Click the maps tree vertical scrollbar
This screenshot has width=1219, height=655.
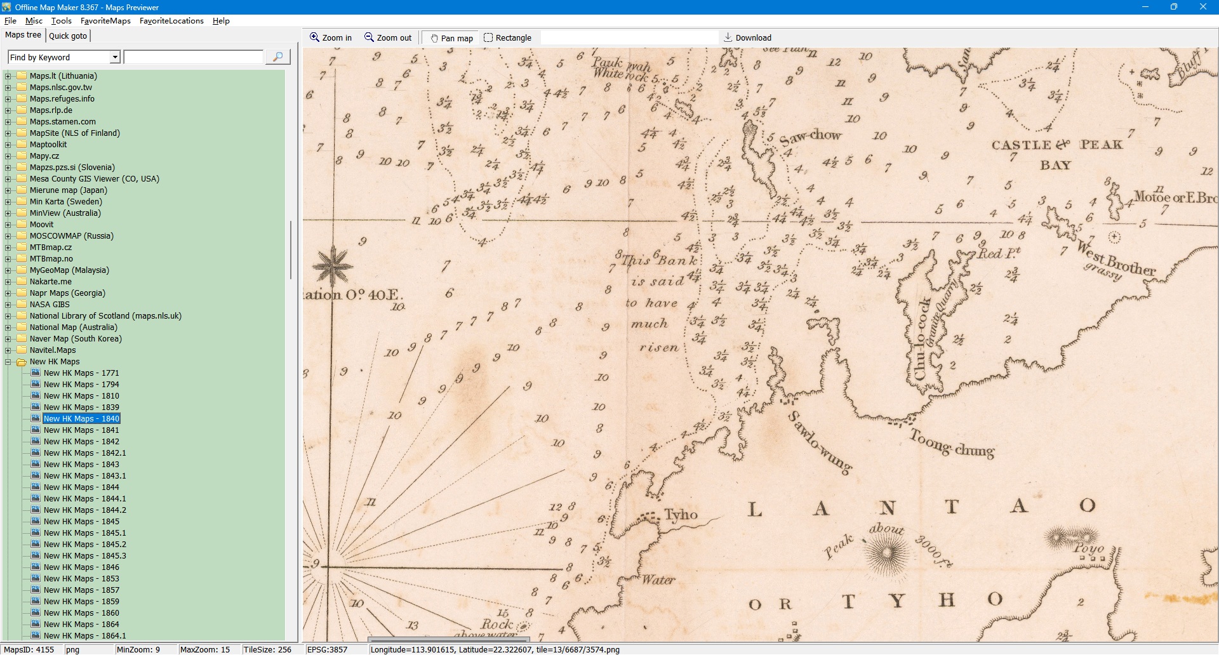(x=291, y=249)
